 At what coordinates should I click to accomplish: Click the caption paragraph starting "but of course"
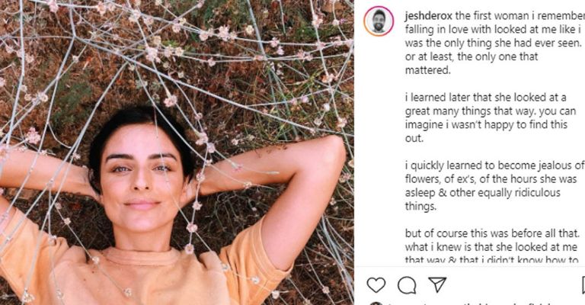pyautogui.click(x=493, y=246)
